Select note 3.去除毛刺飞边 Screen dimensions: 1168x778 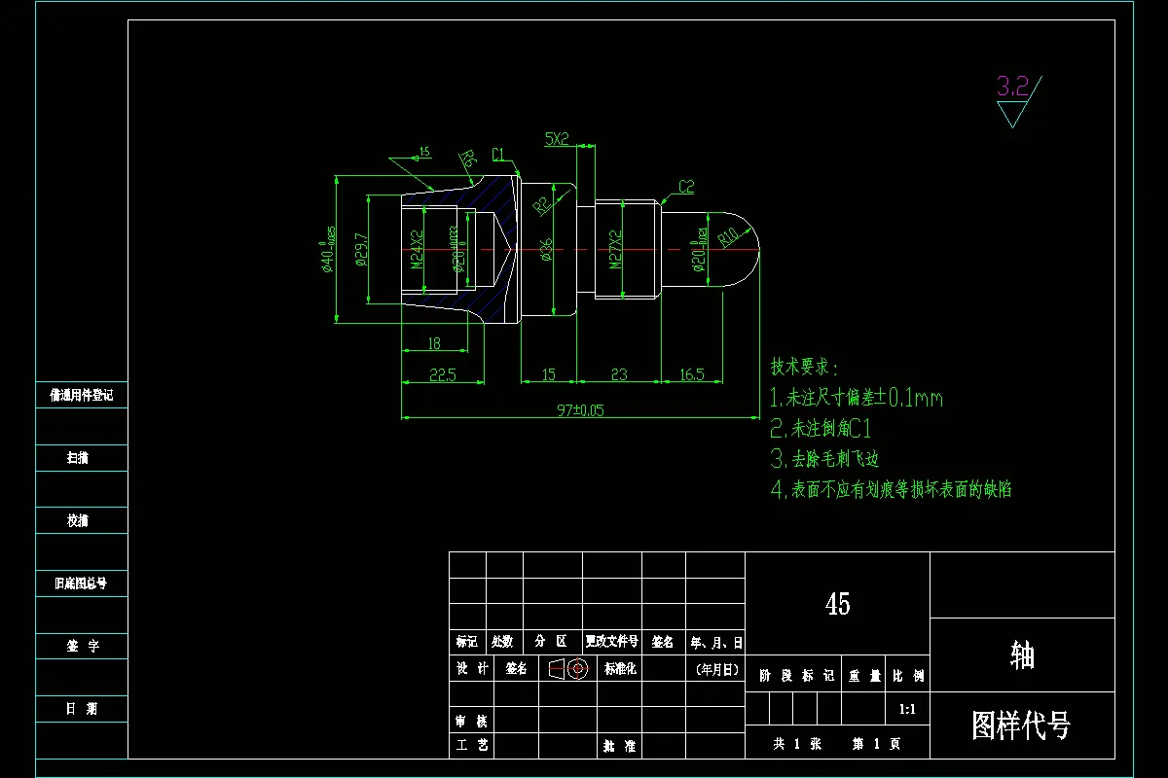825,458
